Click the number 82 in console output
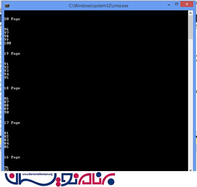The width and height of the screenshot is (197, 187). 6,136
